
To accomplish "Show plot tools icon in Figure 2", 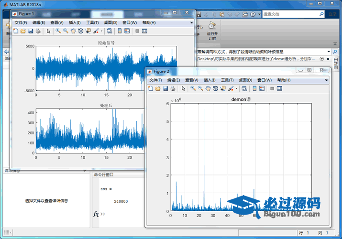I will [279, 88].
